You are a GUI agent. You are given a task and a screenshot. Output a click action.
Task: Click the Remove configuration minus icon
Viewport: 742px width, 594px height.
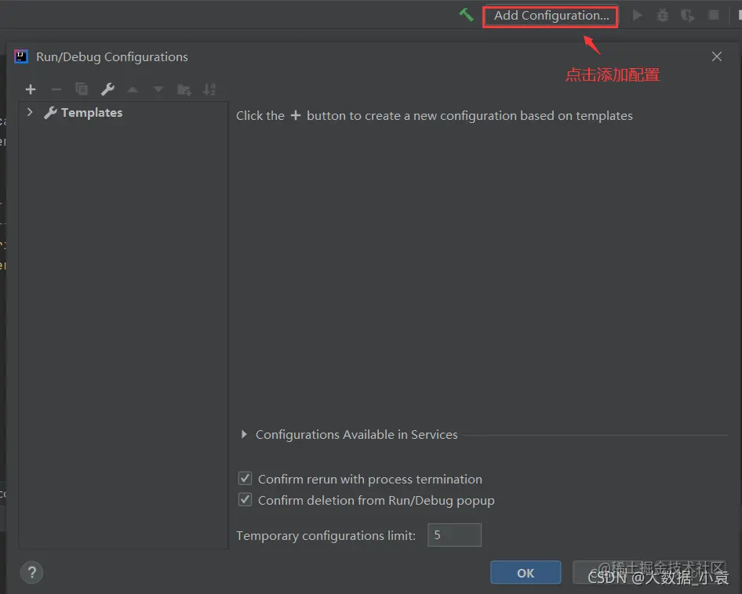point(56,89)
